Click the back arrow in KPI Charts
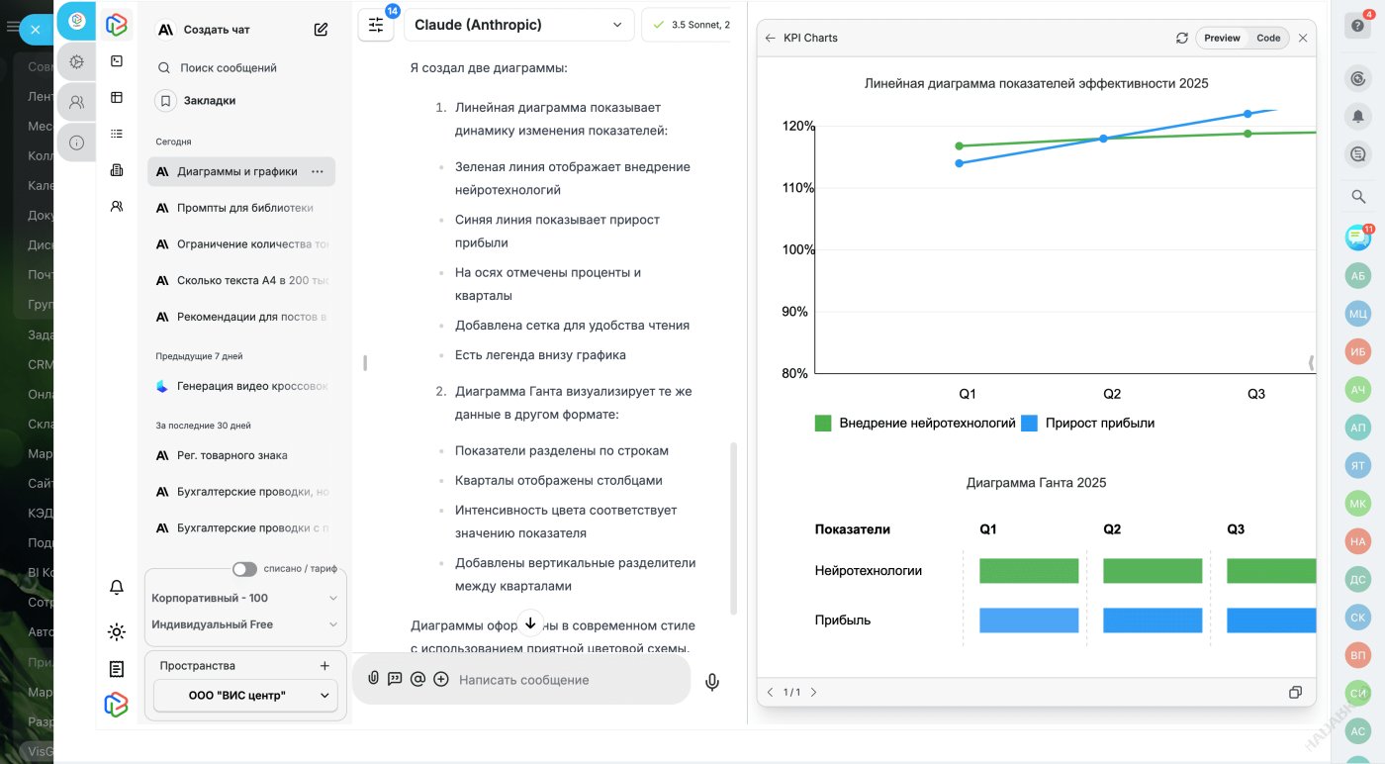This screenshot has width=1385, height=764. 771,38
